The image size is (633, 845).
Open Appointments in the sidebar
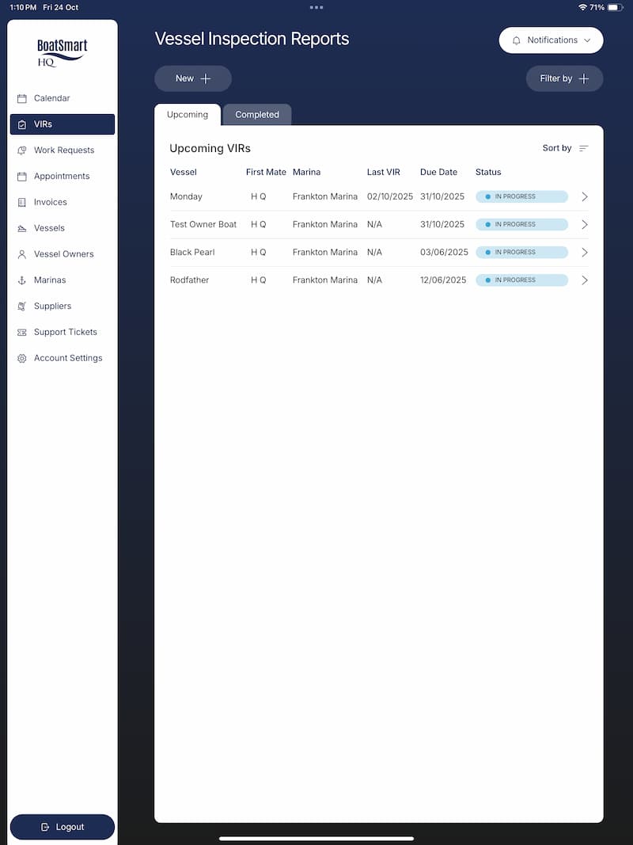(62, 177)
